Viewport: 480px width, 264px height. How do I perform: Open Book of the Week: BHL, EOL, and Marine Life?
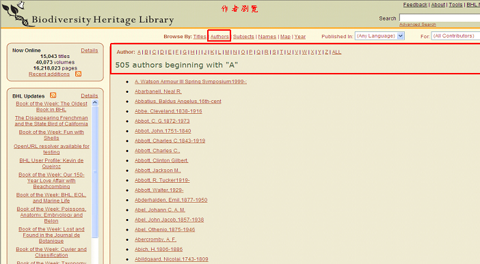[x=51, y=198]
